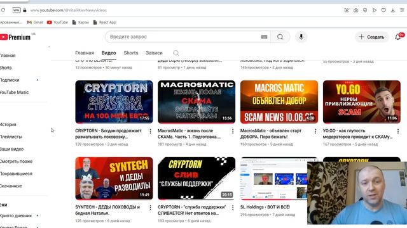Click the Создать button

pyautogui.click(x=371, y=37)
